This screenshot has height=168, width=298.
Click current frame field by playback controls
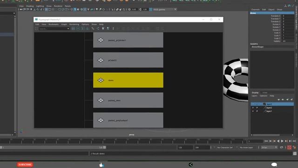(x=255, y=141)
